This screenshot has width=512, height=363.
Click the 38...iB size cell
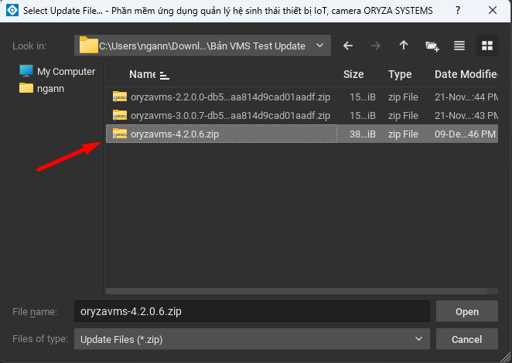[x=363, y=134]
